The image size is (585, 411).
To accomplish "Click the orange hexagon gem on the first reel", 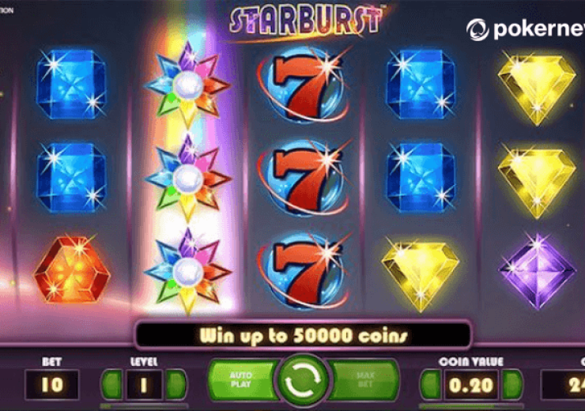I will [72, 269].
